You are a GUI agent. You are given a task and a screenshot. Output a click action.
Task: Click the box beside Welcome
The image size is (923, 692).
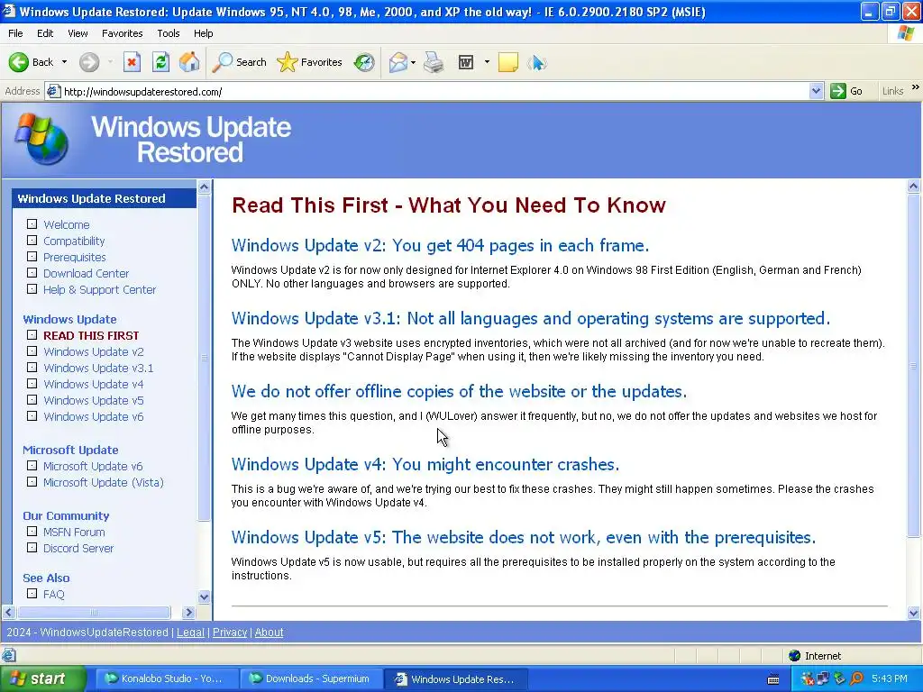32,224
